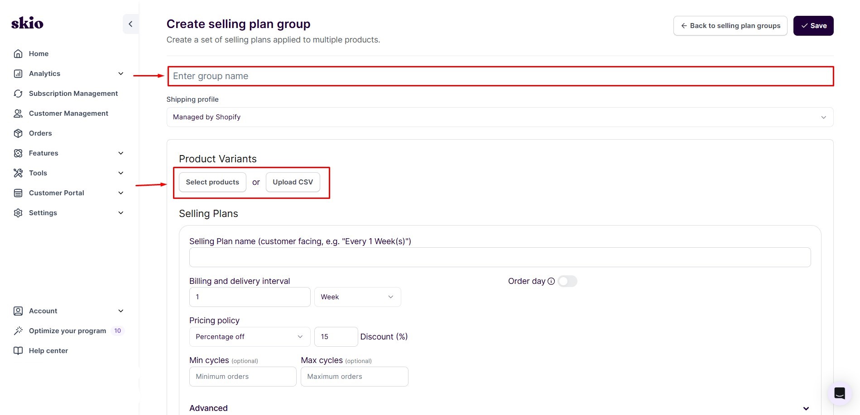Click the Settings gear icon

click(x=18, y=212)
